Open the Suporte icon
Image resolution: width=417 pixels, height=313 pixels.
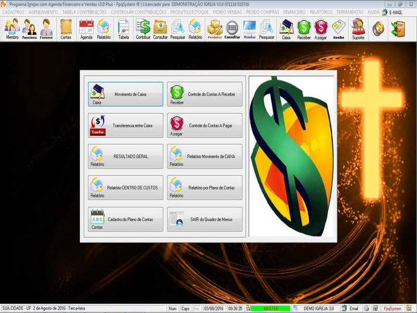point(358,29)
